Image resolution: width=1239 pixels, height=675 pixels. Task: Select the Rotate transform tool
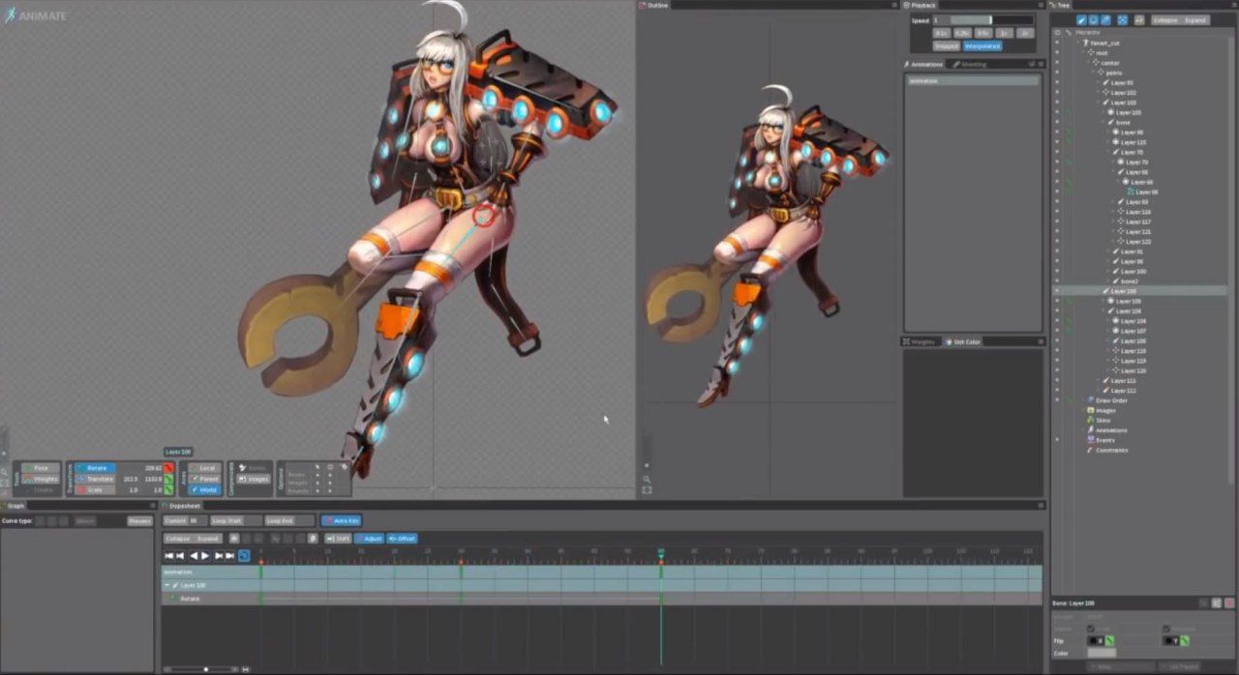coord(95,468)
